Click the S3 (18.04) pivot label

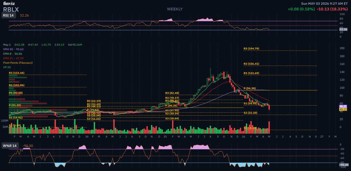(172, 118)
